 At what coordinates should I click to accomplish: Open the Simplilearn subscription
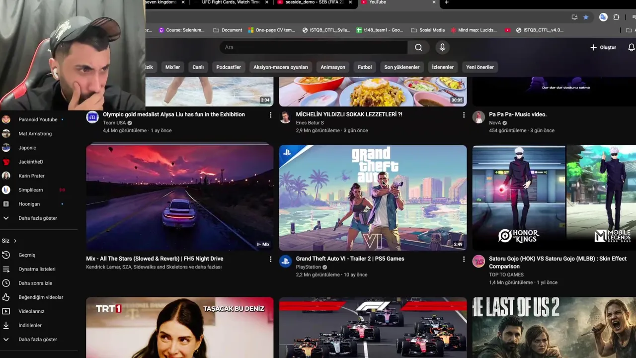(x=31, y=190)
